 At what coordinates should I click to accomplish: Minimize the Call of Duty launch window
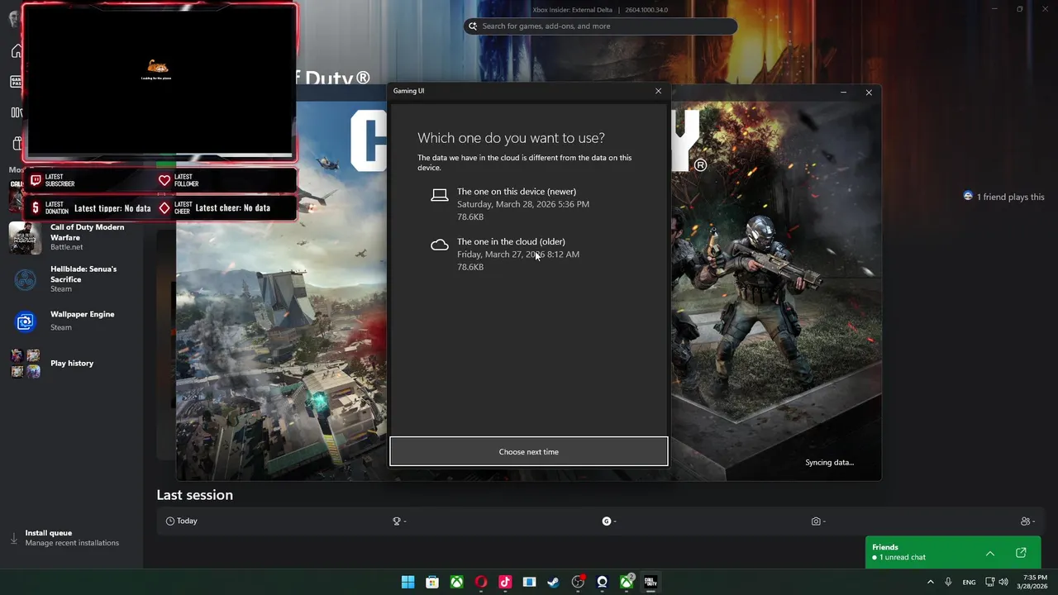(x=844, y=93)
